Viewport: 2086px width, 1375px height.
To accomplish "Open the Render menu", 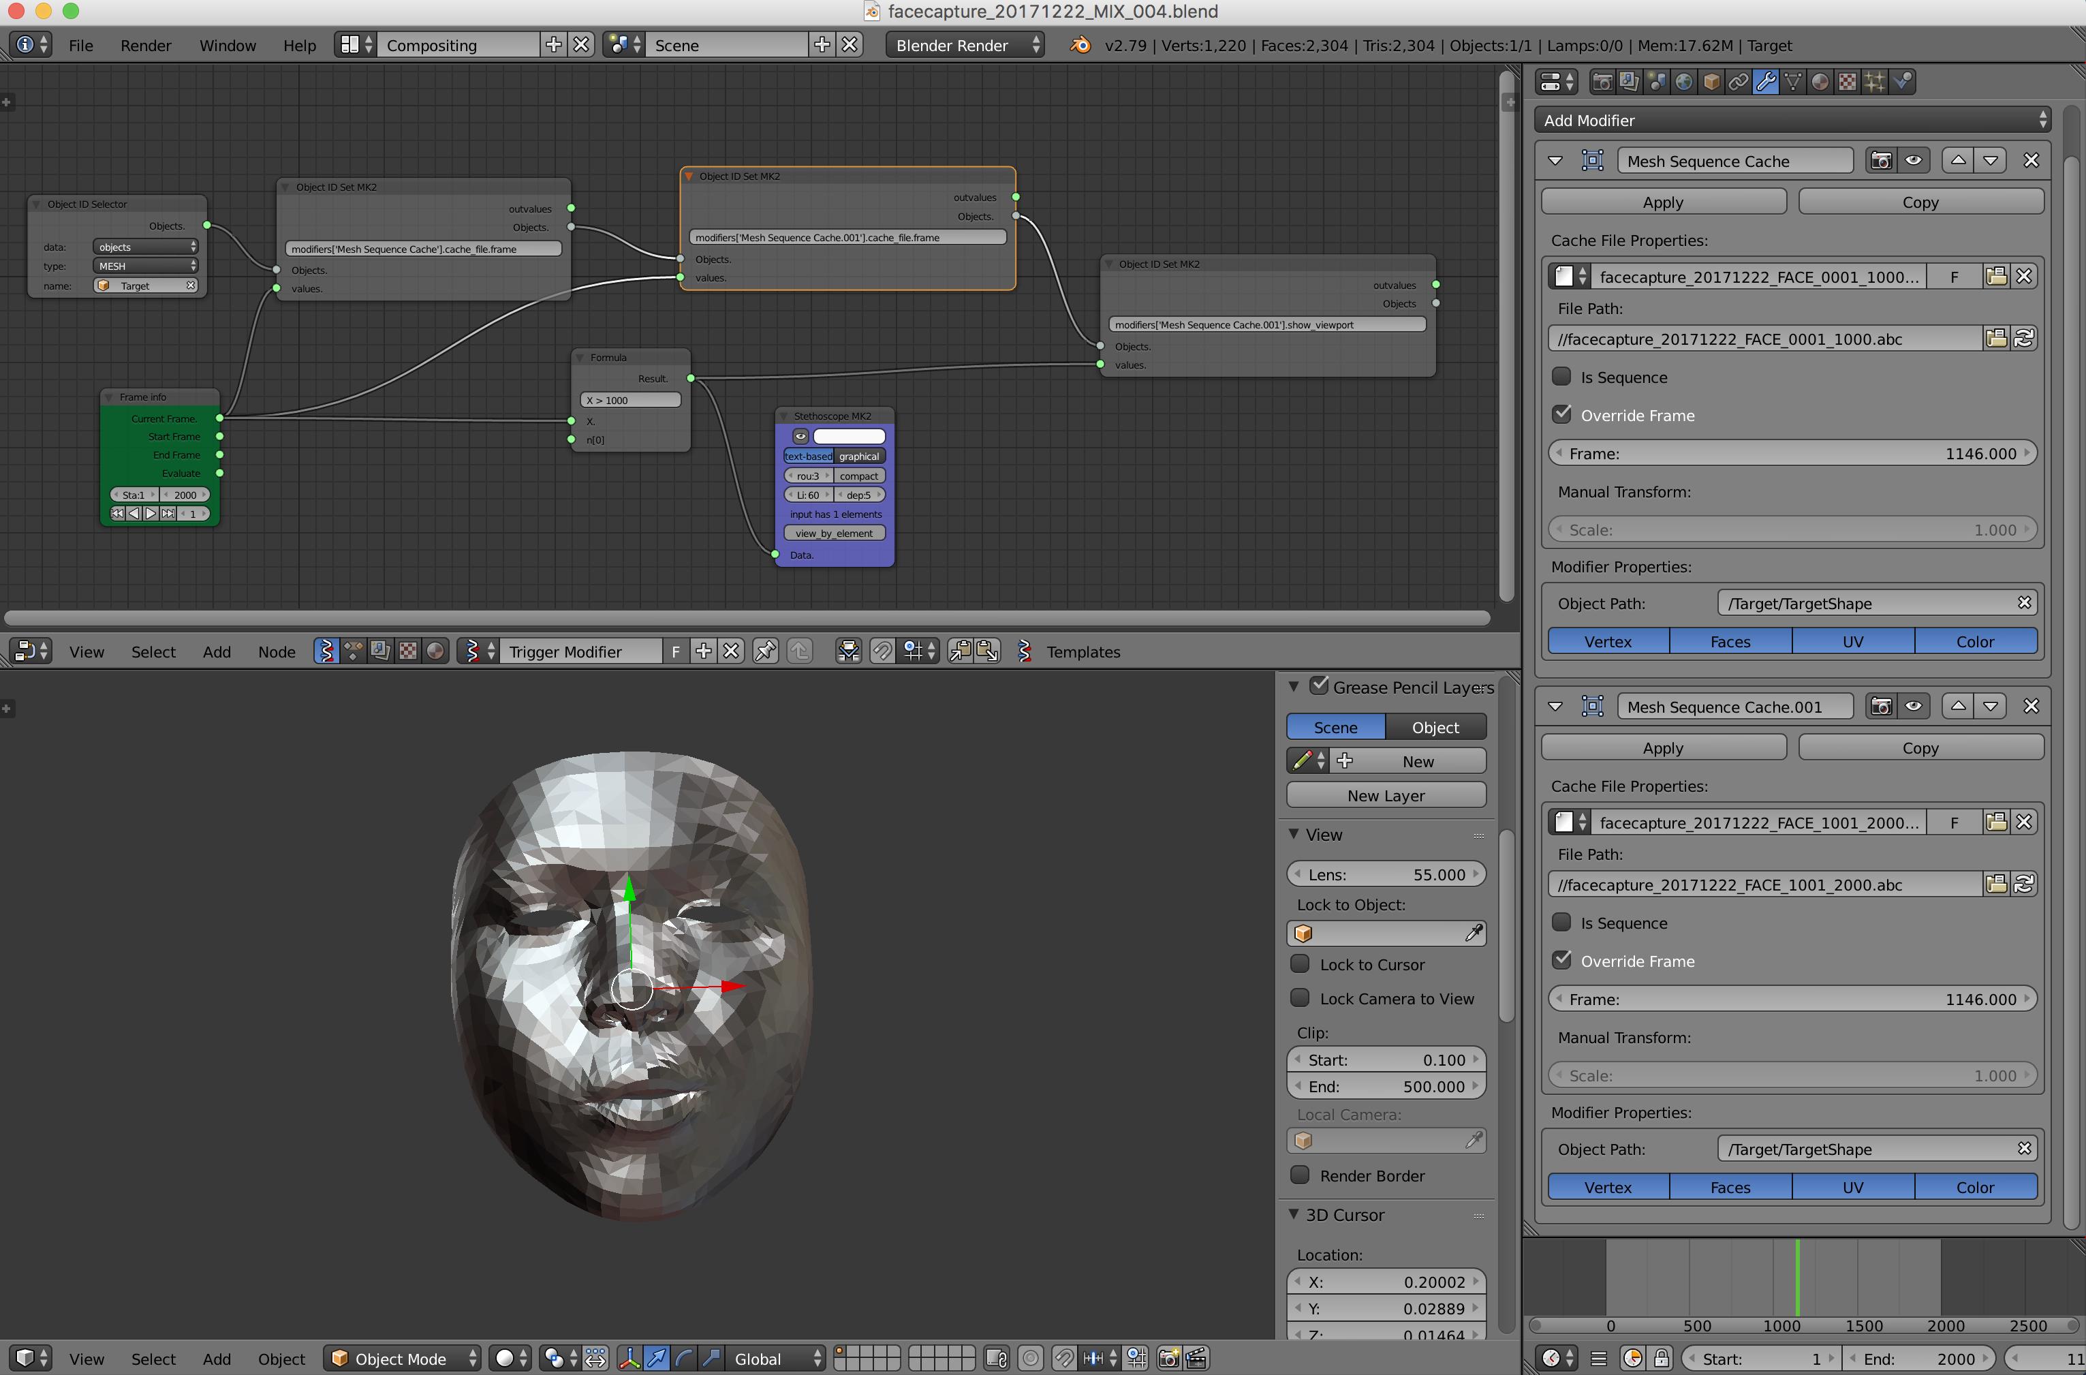I will [146, 45].
